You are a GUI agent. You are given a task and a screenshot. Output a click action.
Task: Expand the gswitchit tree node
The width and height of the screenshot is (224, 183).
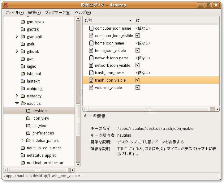tap(17, 36)
